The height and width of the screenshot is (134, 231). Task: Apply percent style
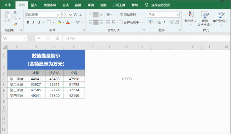point(159,22)
